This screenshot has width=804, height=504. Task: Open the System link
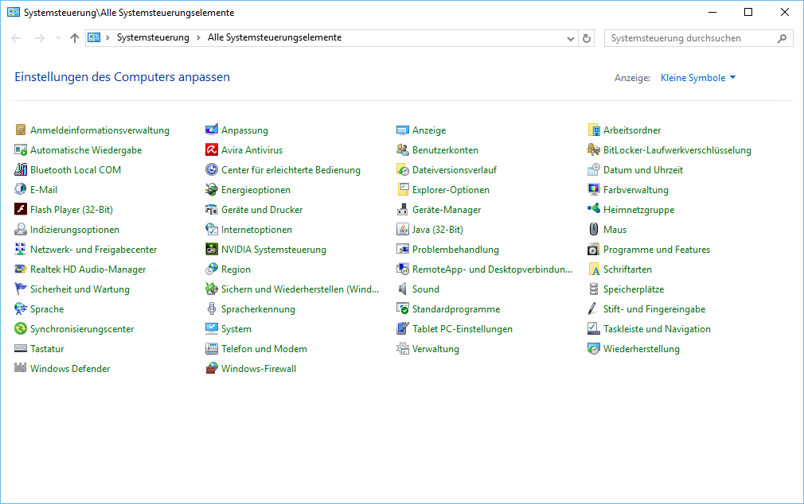tap(236, 329)
